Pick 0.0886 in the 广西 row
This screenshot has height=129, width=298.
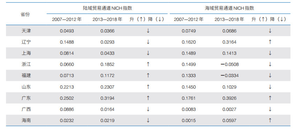[x=67, y=109]
